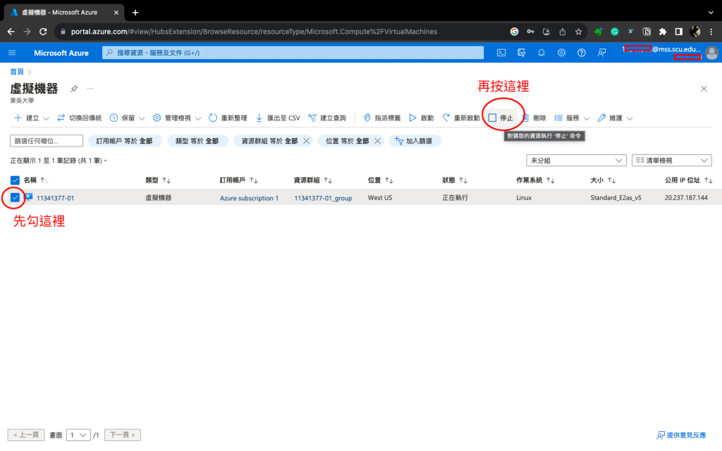722x451 pixels.
Task: Bookmark this page with the star icon
Action: pyautogui.click(x=578, y=32)
